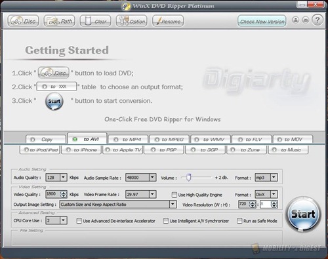Select the to AVI output tab
This screenshot has width=328, height=259.
[x=87, y=139]
